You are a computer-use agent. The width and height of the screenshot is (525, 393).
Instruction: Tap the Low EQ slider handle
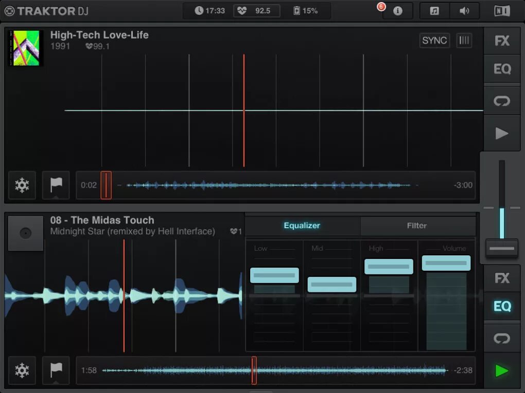pyautogui.click(x=274, y=275)
